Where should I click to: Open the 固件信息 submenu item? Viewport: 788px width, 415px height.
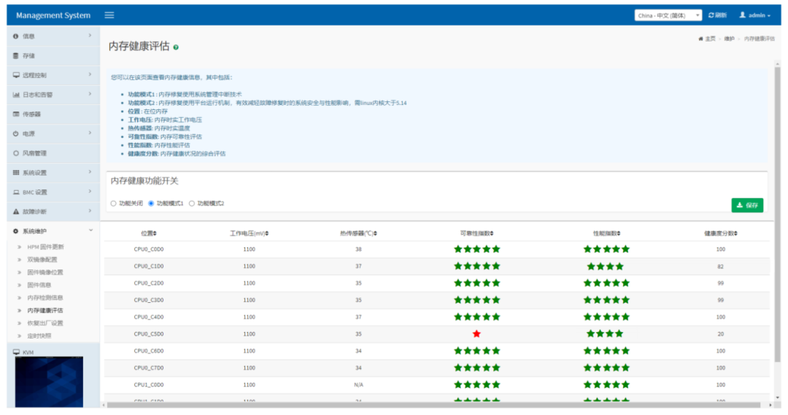tap(39, 285)
